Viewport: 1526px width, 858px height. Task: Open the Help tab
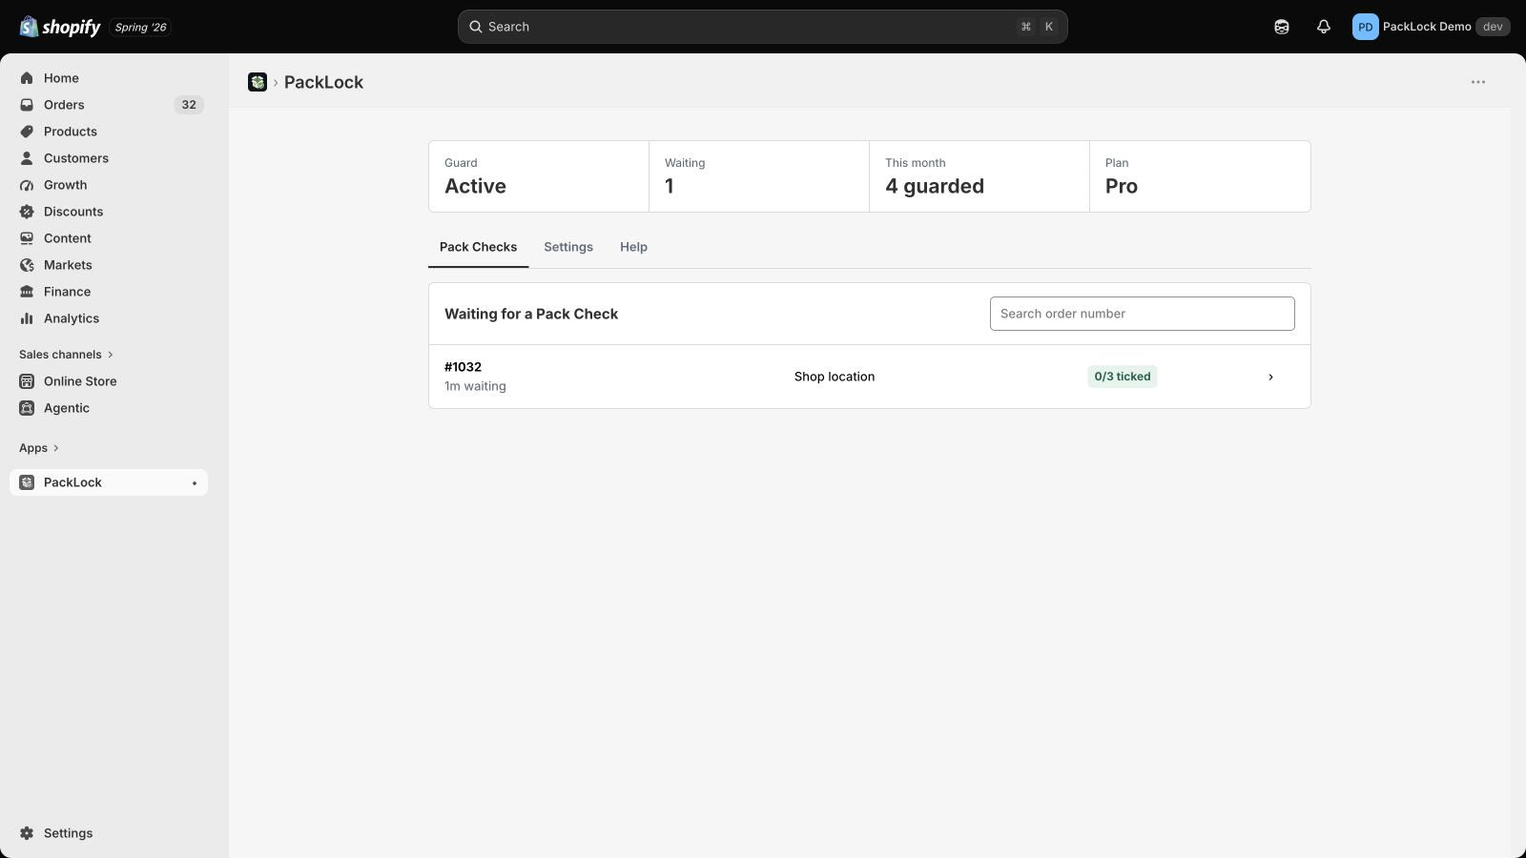click(633, 247)
